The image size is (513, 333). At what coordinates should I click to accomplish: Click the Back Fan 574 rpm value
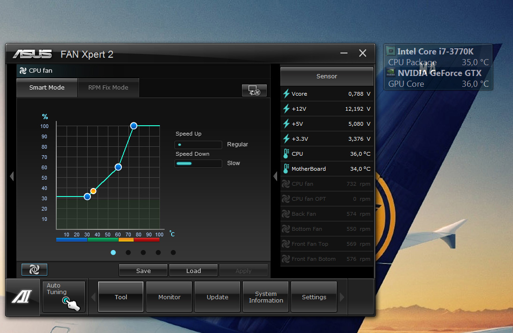(x=358, y=214)
